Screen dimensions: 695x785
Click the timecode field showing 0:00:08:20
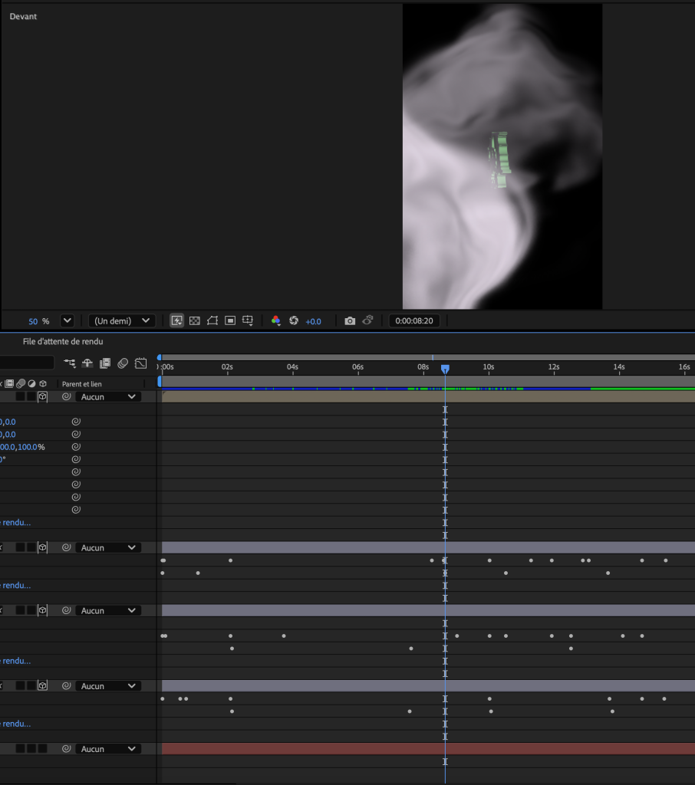(x=414, y=320)
